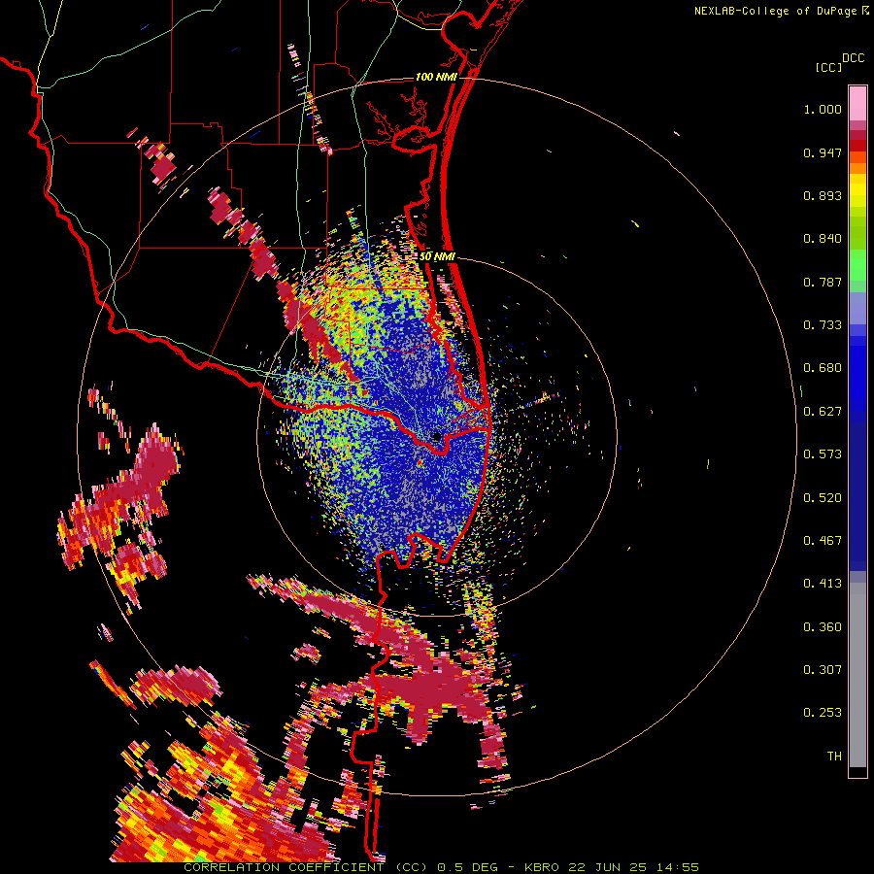Image resolution: width=874 pixels, height=874 pixels.
Task: Select the 0.947 colorbar value
Action: click(823, 152)
